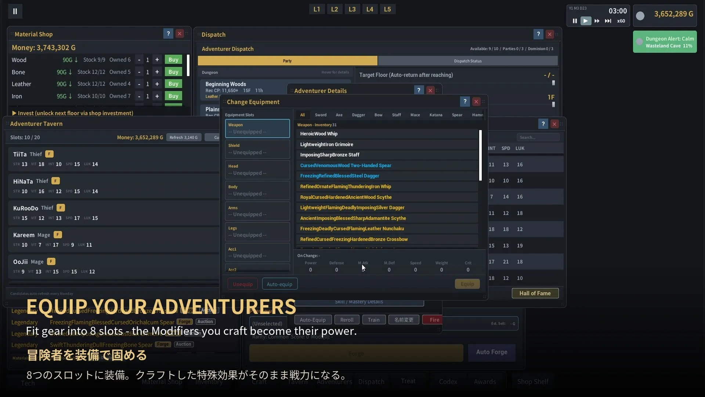This screenshot has width=705, height=397.
Task: Increase Bone purchase quantity
Action: 157,72
